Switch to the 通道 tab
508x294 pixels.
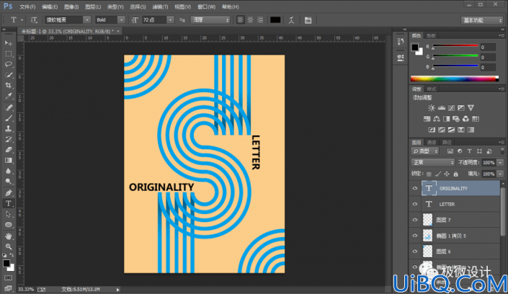tap(431, 142)
